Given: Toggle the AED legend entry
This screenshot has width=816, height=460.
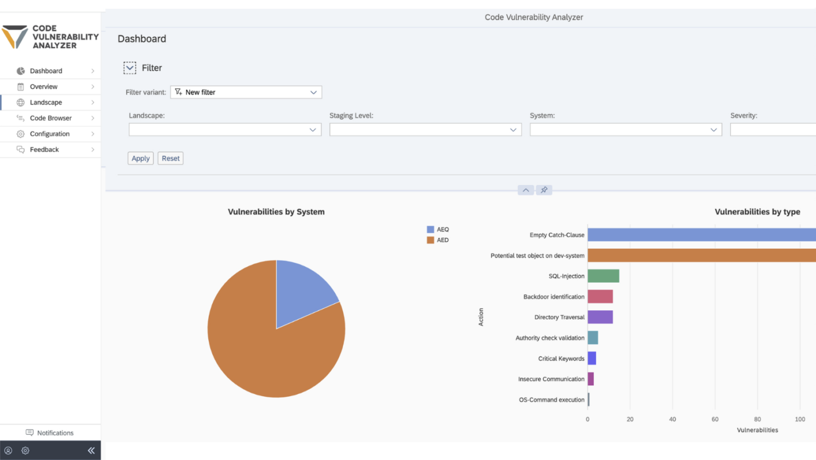Looking at the screenshot, I should 438,240.
